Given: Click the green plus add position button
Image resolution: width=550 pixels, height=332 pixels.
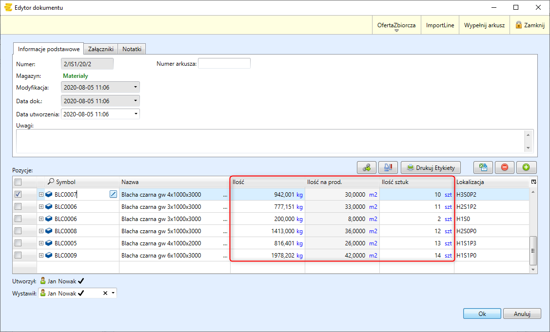Looking at the screenshot, I should (x=526, y=167).
